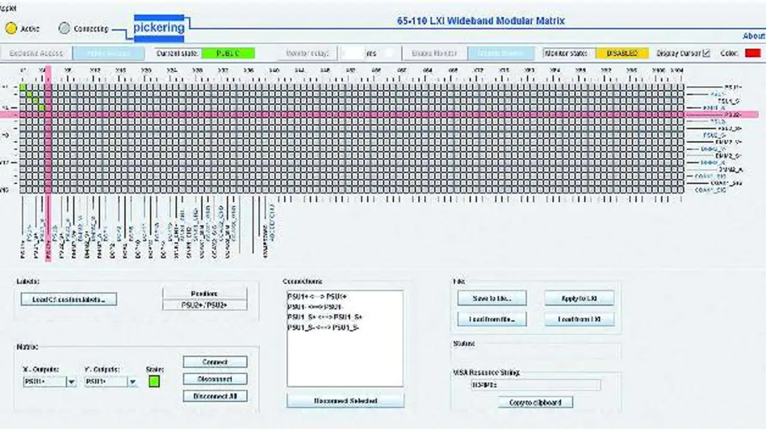
Task: Click the Enable Monitor button
Action: (x=434, y=53)
